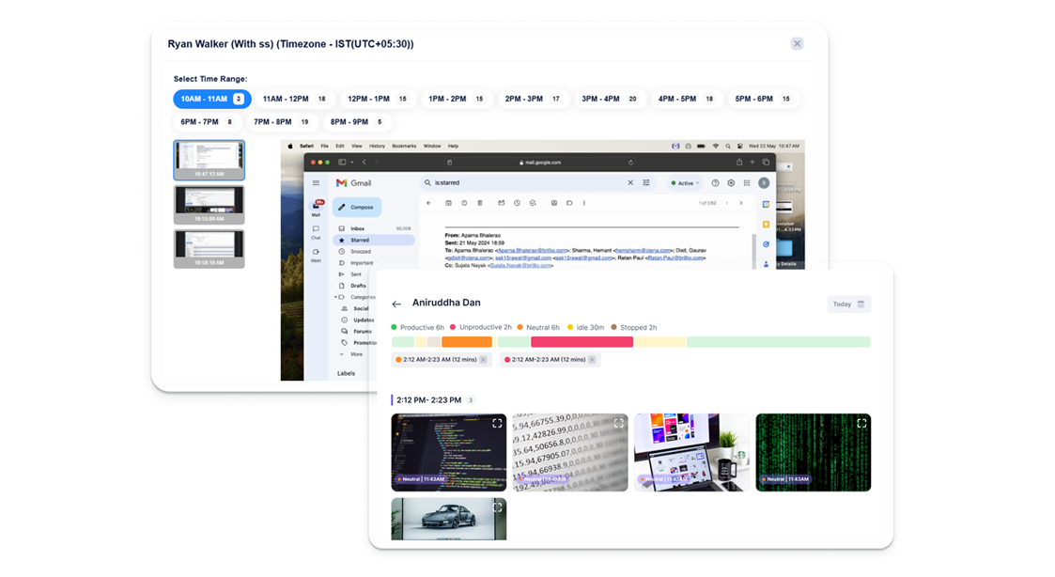This screenshot has height=577, width=1055.
Task: Show Gmail search options filter icon
Action: [x=646, y=182]
